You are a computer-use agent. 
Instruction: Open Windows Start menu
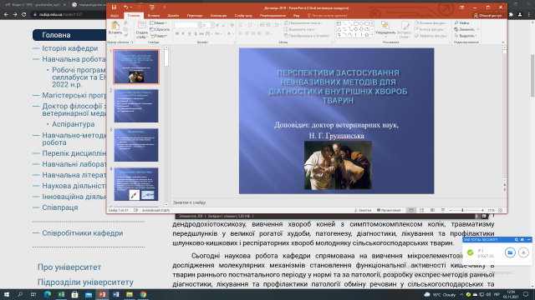[6, 294]
